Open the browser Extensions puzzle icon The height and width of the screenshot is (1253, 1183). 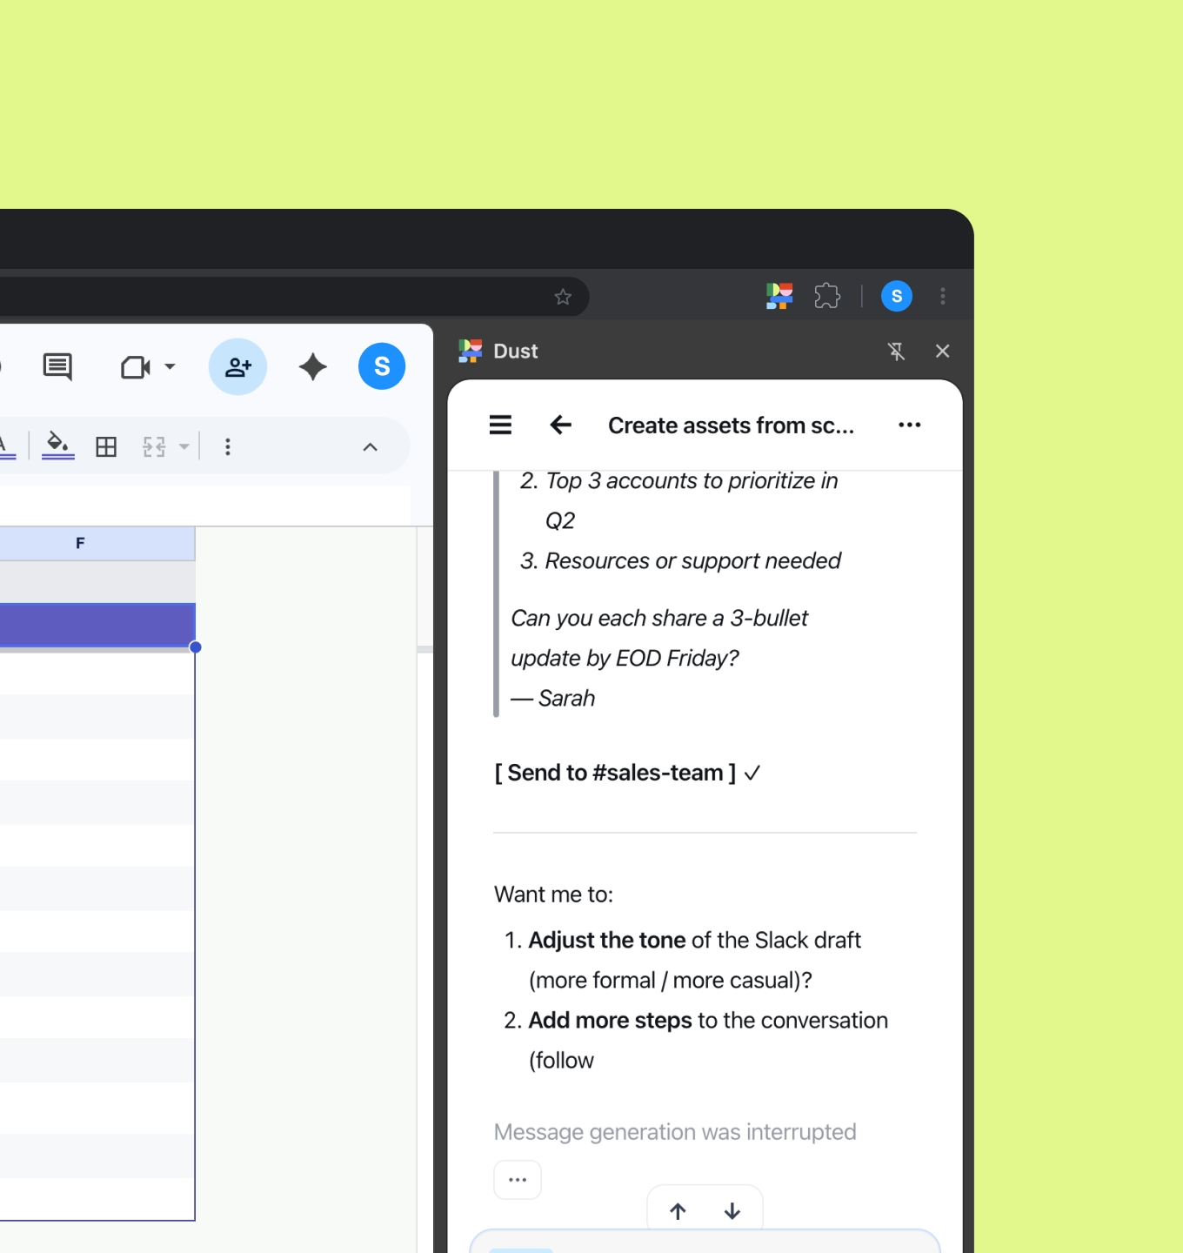pyautogui.click(x=827, y=297)
